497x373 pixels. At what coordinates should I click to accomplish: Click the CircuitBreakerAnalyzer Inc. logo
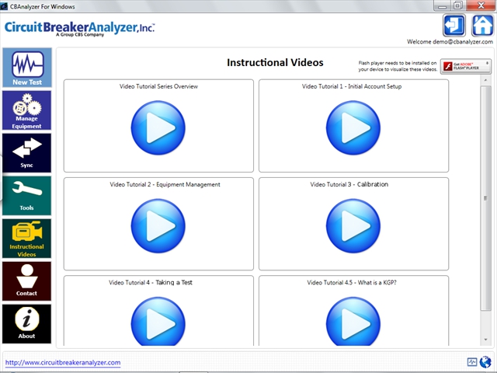click(79, 29)
